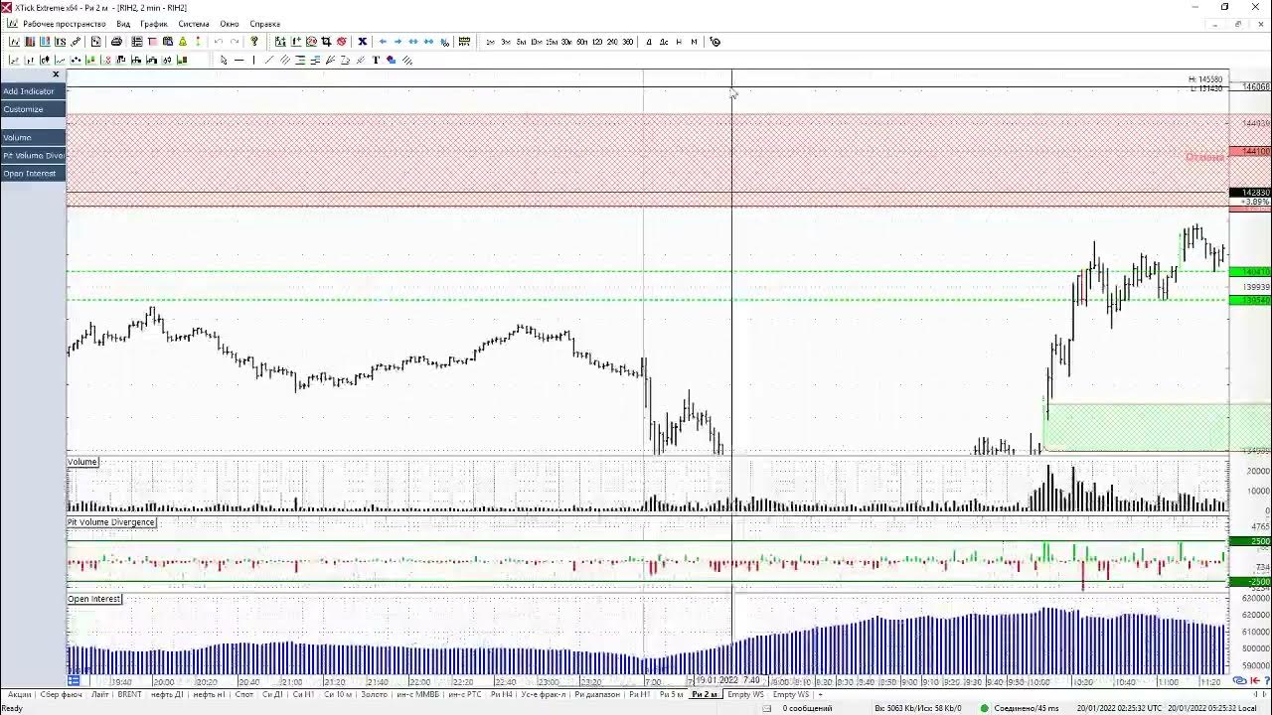Switch to the Акции tab
Image resolution: width=1272 pixels, height=715 pixels.
[x=19, y=694]
